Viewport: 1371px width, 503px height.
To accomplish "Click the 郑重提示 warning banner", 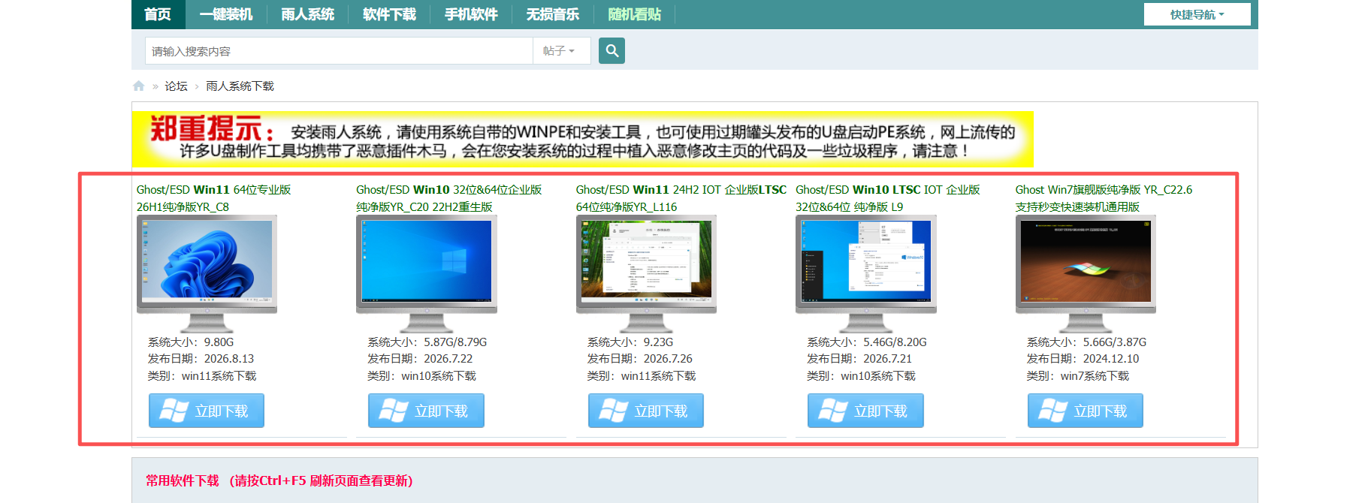I will (582, 140).
